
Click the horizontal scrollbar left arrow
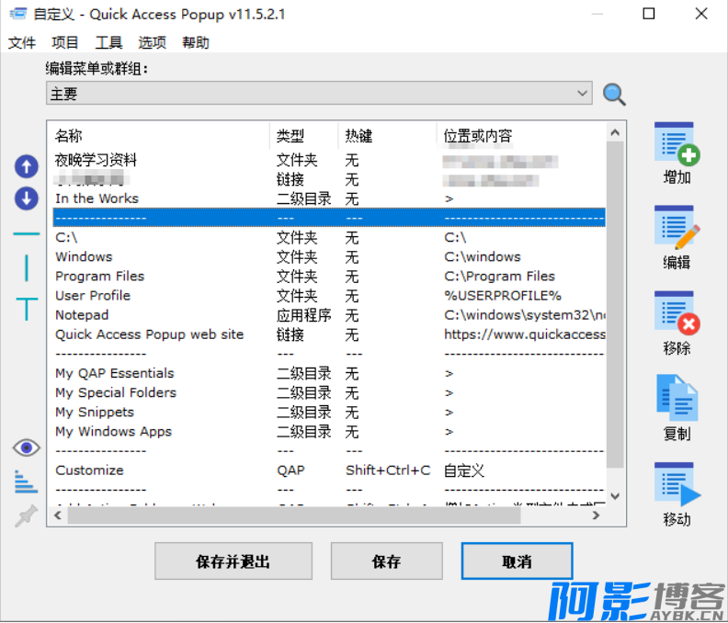pos(58,515)
